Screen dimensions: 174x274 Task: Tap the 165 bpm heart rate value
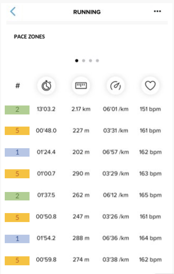click(x=150, y=195)
